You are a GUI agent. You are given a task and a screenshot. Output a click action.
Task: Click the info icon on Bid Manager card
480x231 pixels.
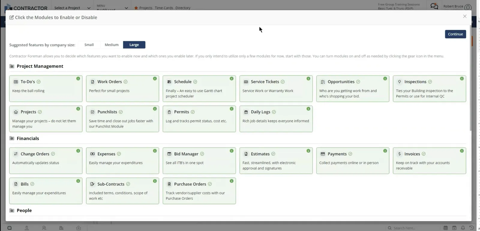tap(232, 151)
